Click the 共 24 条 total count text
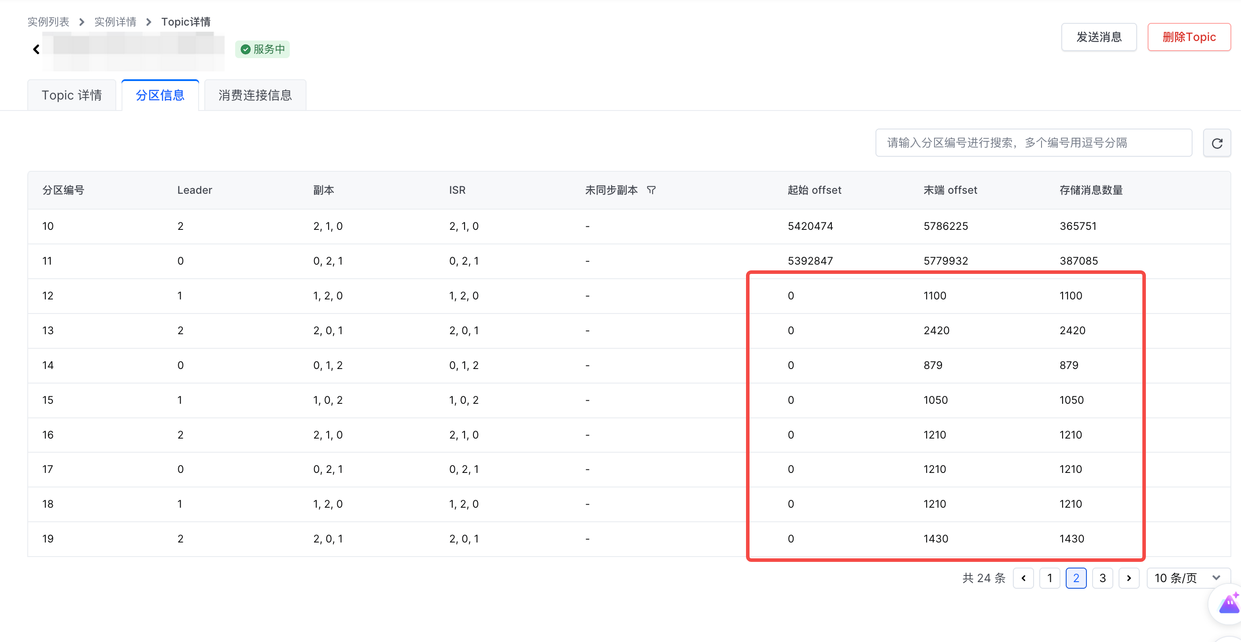 tap(984, 578)
